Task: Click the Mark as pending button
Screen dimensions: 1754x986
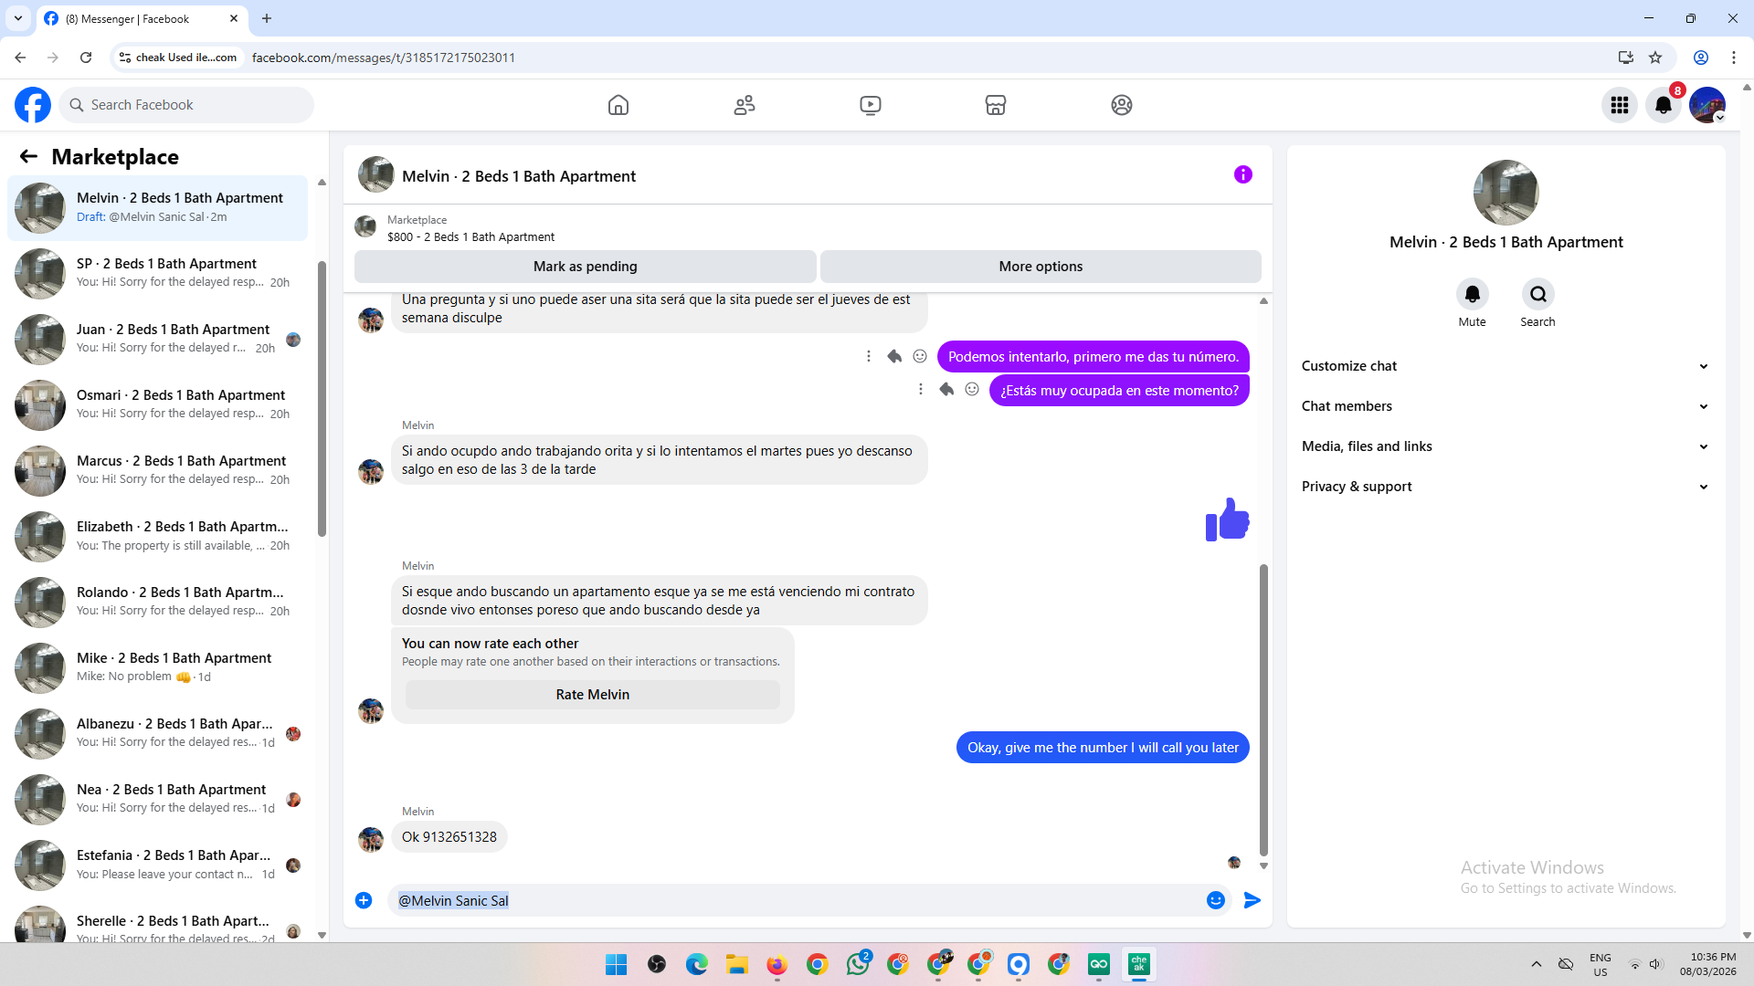Action: click(x=585, y=267)
